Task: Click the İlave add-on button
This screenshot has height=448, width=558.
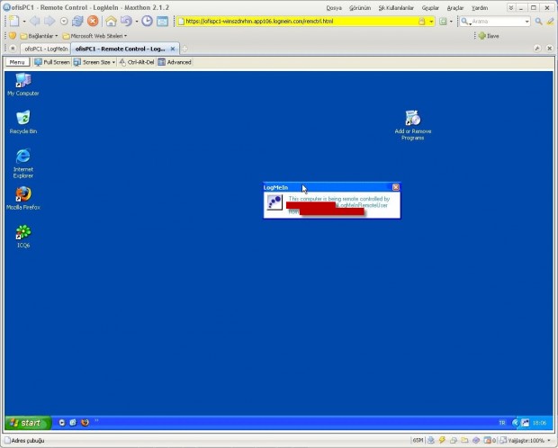Action: pyautogui.click(x=489, y=36)
